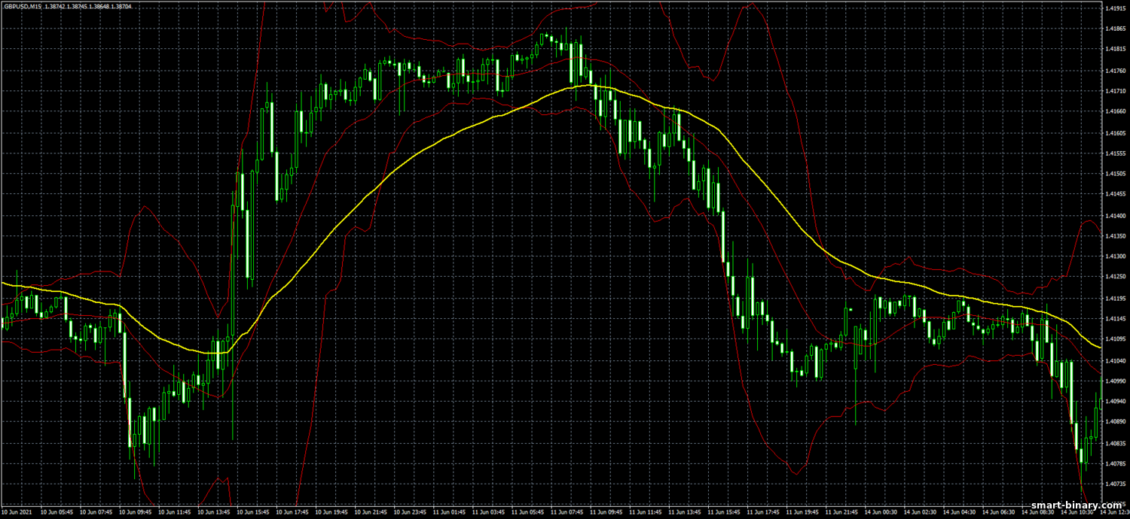
Task: Select the 11 Jun 01:45 time label
Action: coord(449,512)
